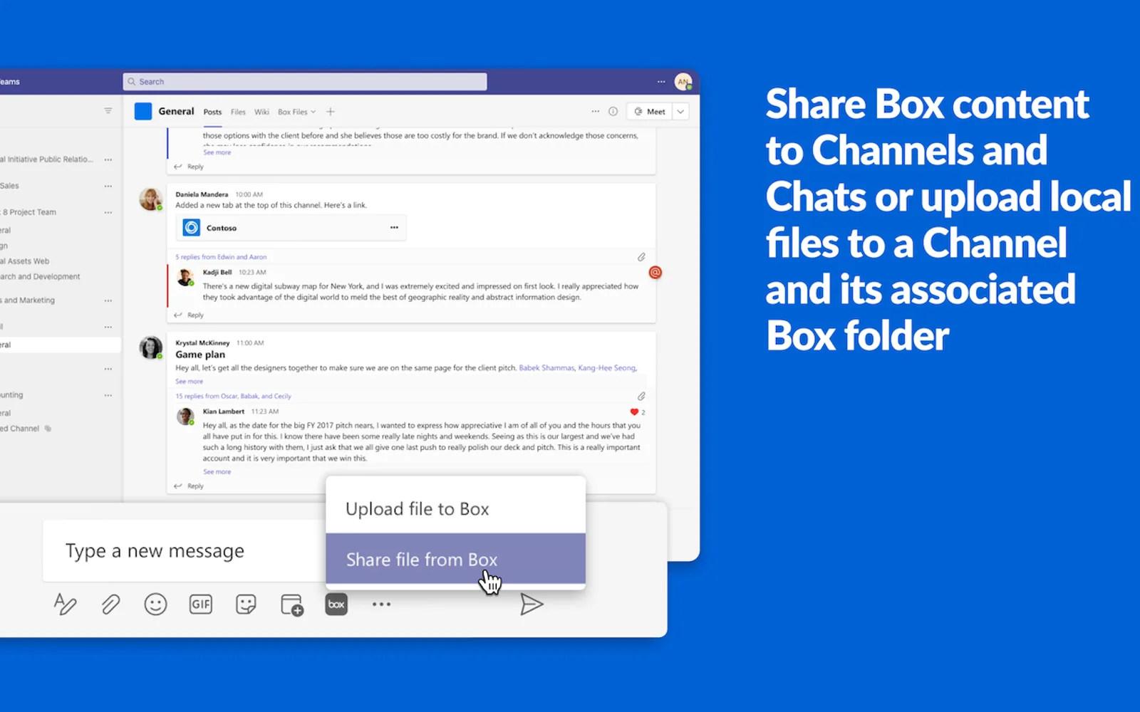Screen dimensions: 1140x712
Task: Select the Public Relations team row
Action: [47, 159]
